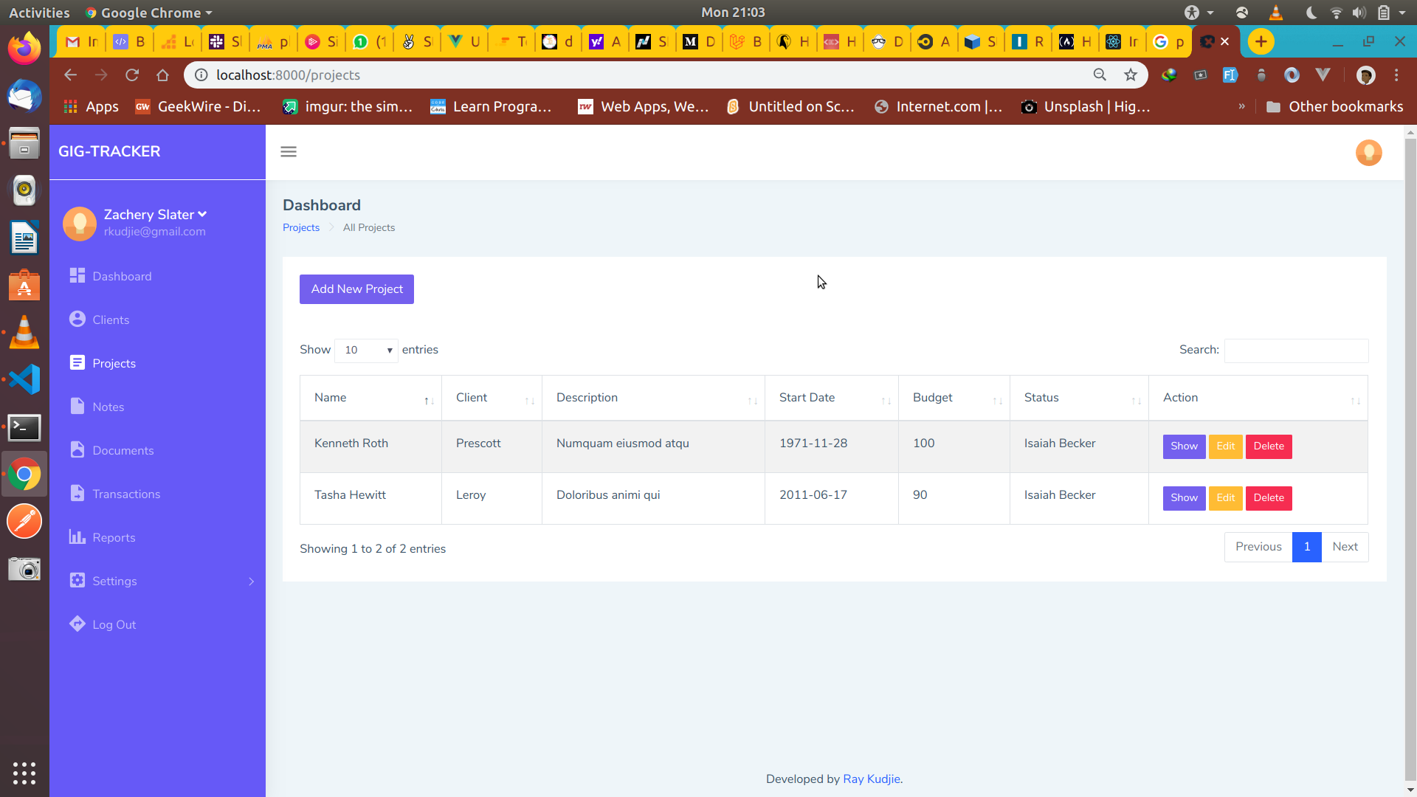1417x797 pixels.
Task: Expand the Zachery Slater user dropdown
Action: (x=202, y=214)
